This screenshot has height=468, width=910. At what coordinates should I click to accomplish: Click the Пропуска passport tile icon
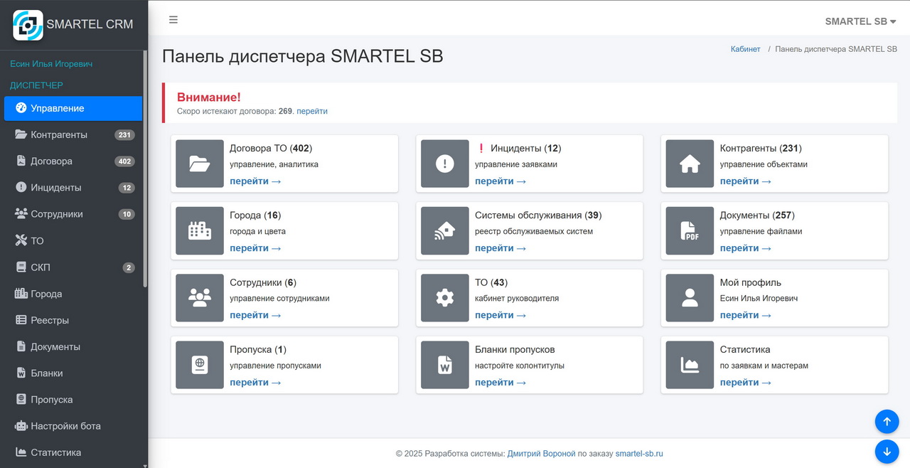click(200, 365)
